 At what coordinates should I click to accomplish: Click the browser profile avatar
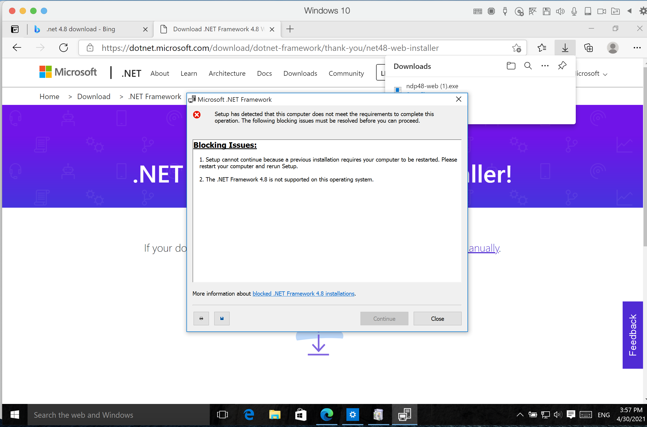click(x=613, y=48)
